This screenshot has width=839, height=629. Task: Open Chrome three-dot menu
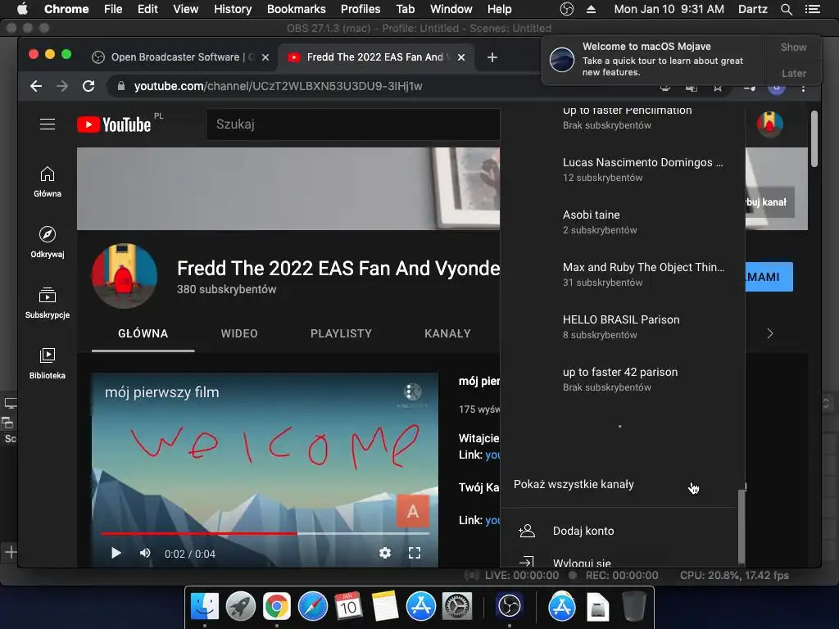(x=803, y=87)
